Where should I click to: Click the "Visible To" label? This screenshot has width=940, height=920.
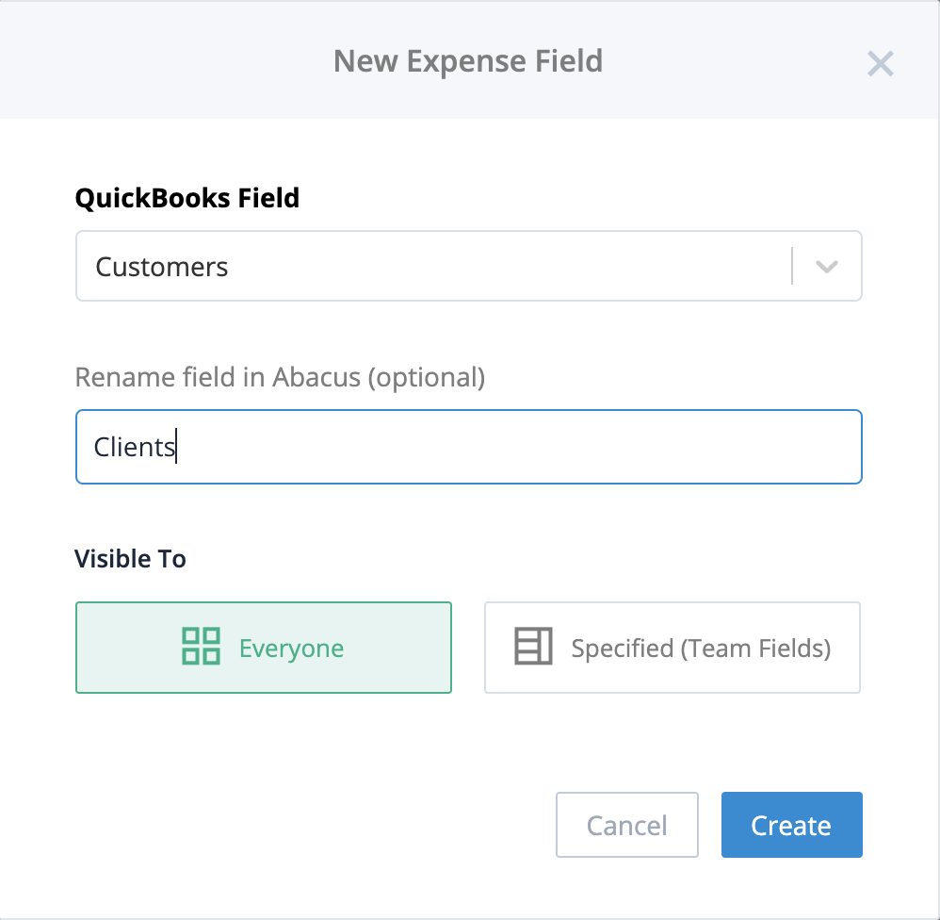[x=130, y=559]
